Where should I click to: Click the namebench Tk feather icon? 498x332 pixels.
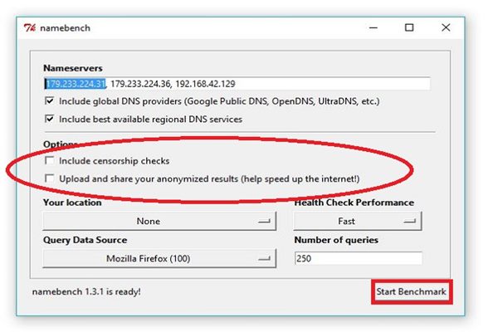point(30,28)
